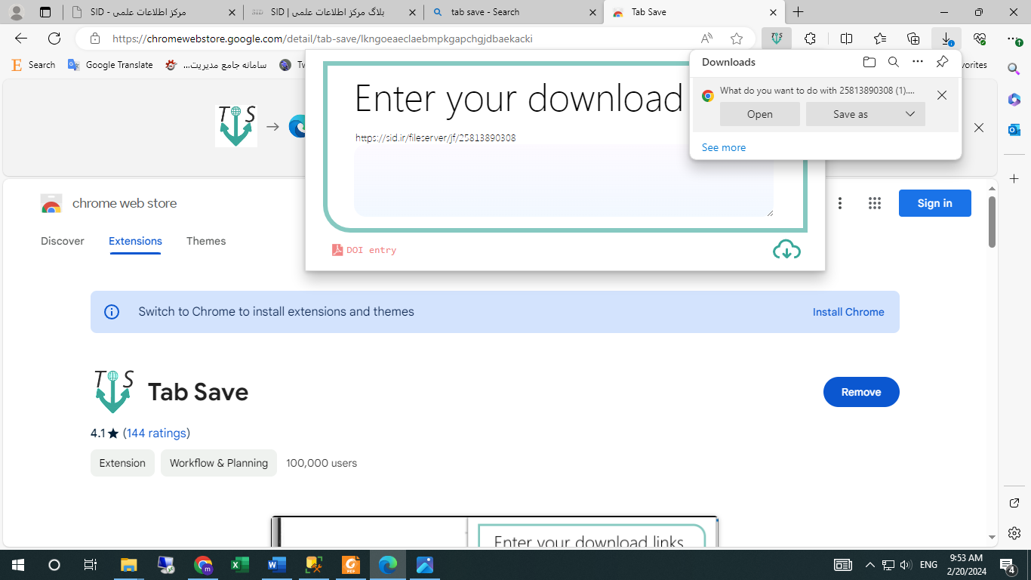Click the Workflow & Planning category chip
Screen dimensions: 1031x580
(x=219, y=463)
